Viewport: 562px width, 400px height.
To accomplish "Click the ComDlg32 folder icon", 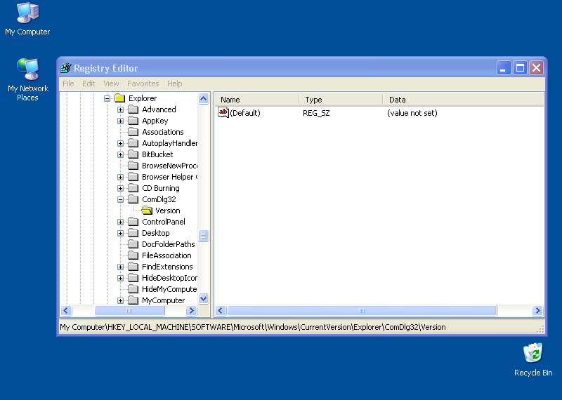I will 133,199.
